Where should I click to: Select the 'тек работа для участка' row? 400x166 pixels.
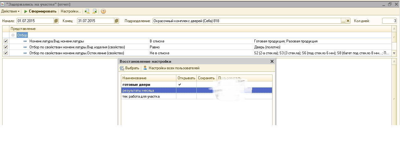(x=197, y=96)
